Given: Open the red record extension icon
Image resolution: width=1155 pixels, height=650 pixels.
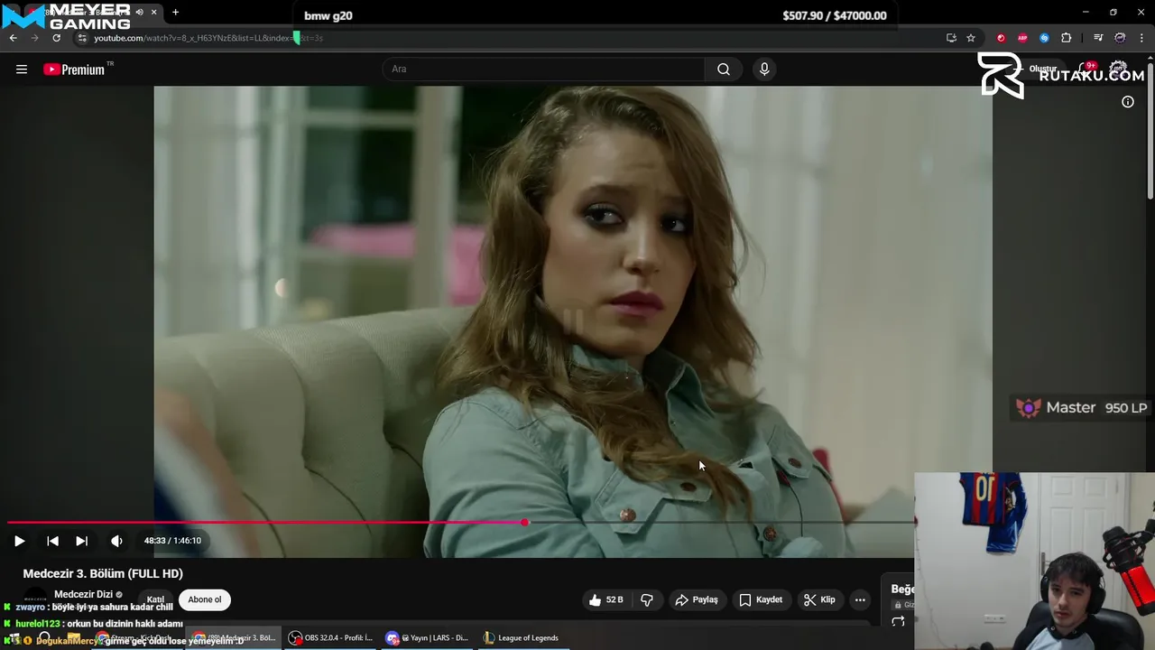Looking at the screenshot, I should coord(1001,38).
